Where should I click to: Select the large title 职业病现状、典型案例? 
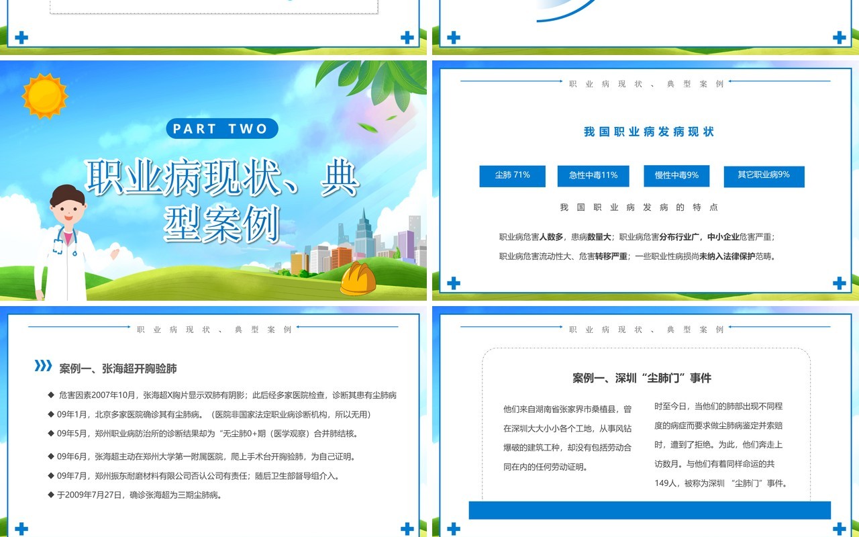221,200
